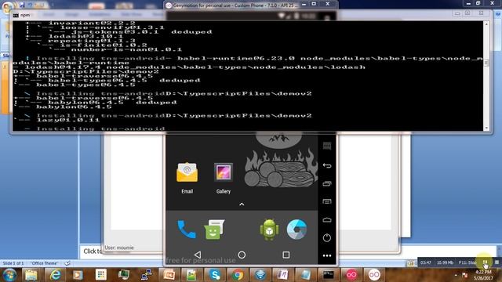Open the Gallery app in the emulator
The height and width of the screenshot is (282, 502).
click(x=223, y=172)
